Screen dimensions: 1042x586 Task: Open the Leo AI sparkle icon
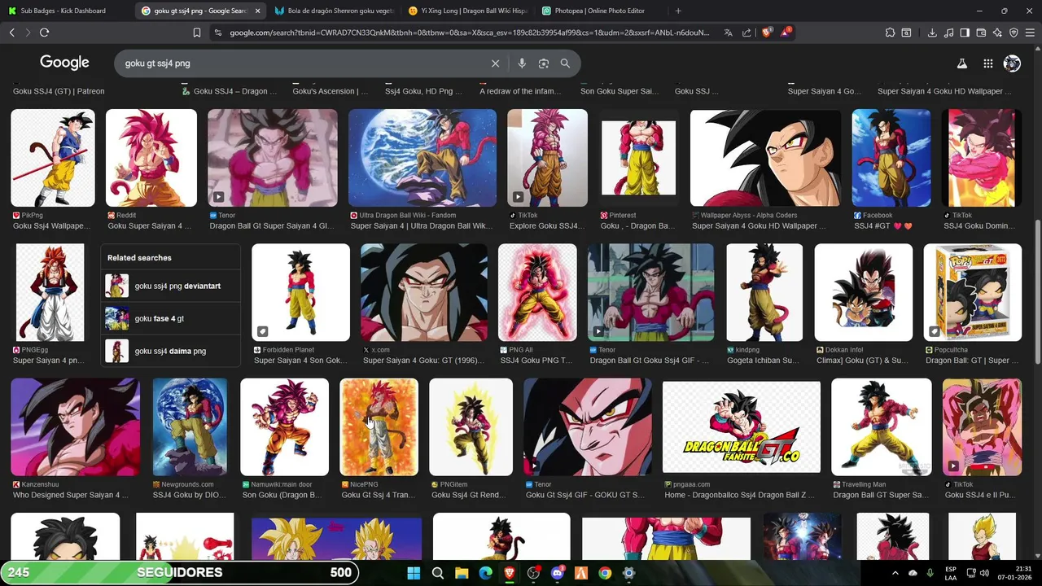[997, 33]
